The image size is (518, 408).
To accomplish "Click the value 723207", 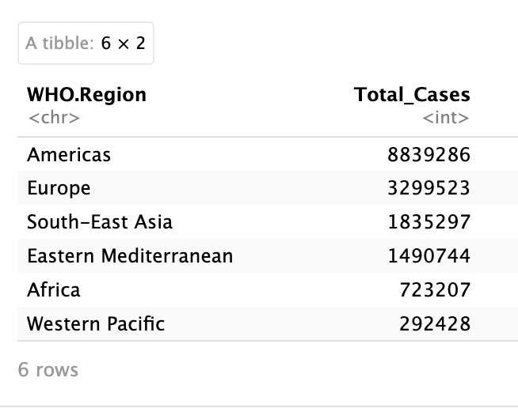I will click(x=436, y=290).
